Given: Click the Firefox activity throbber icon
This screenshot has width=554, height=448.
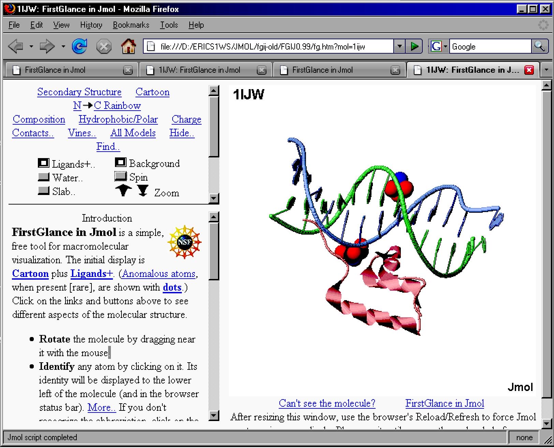Looking at the screenshot, I should click(x=543, y=25).
